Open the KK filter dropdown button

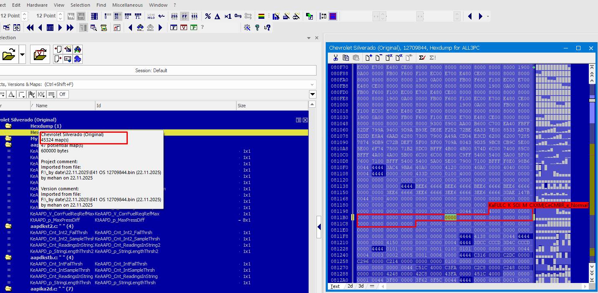(41, 94)
